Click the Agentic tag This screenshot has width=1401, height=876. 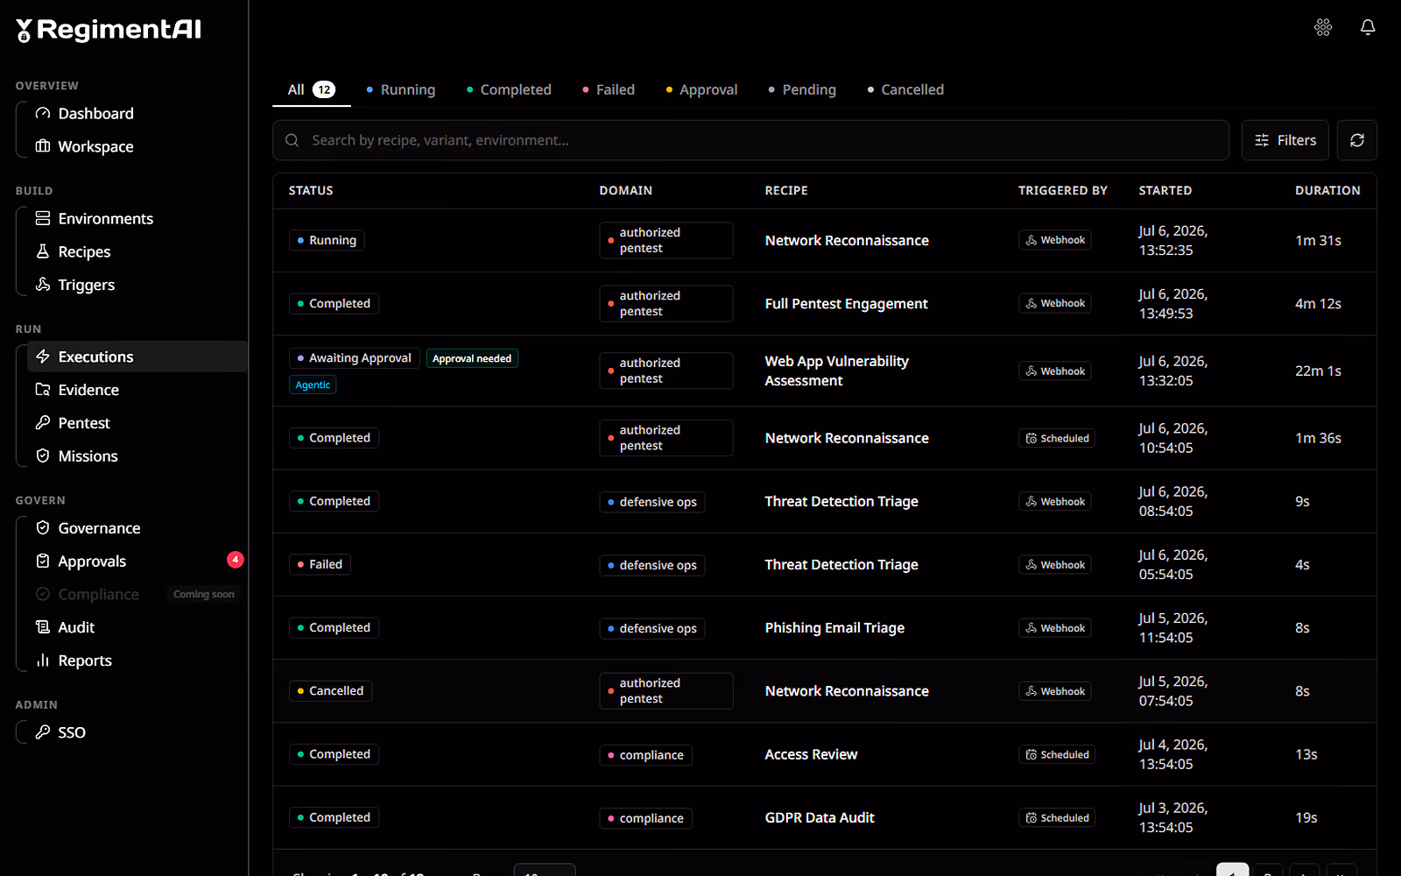coord(313,385)
